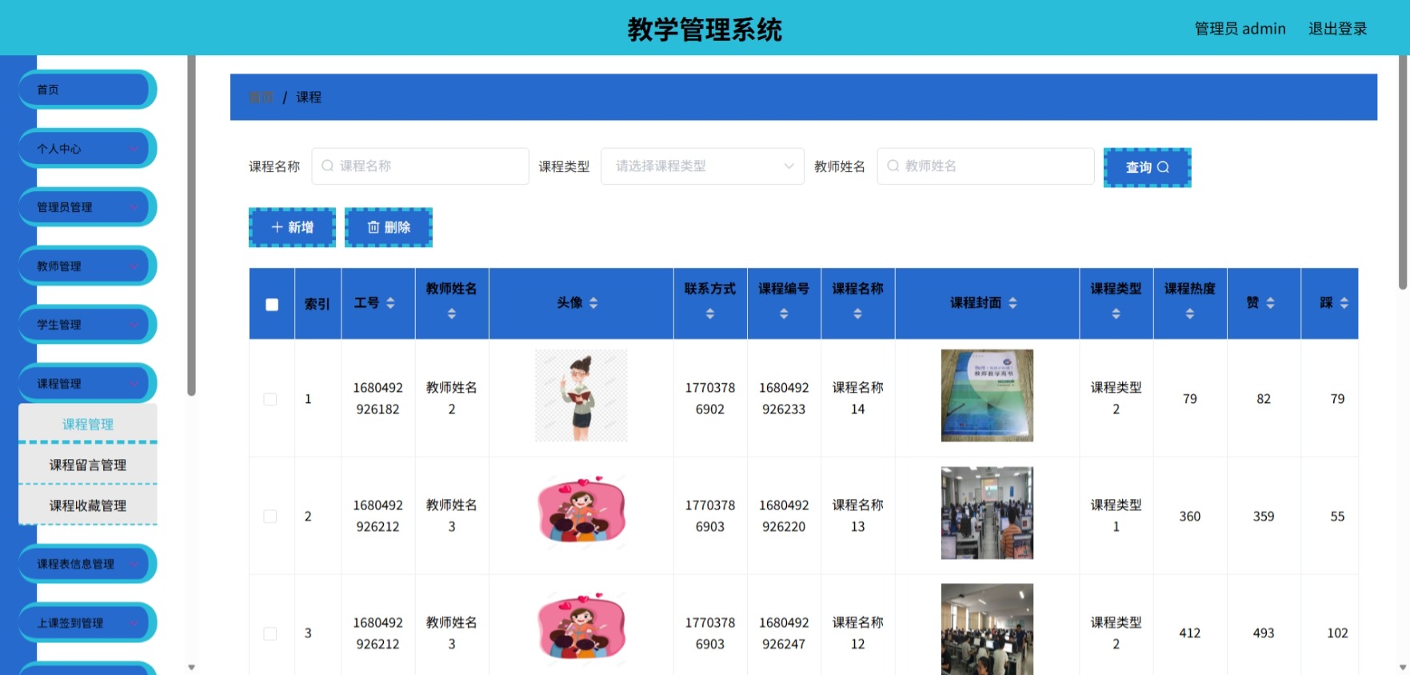Open the classroom cover image in row 2
This screenshot has height=675, width=1410.
tap(987, 513)
